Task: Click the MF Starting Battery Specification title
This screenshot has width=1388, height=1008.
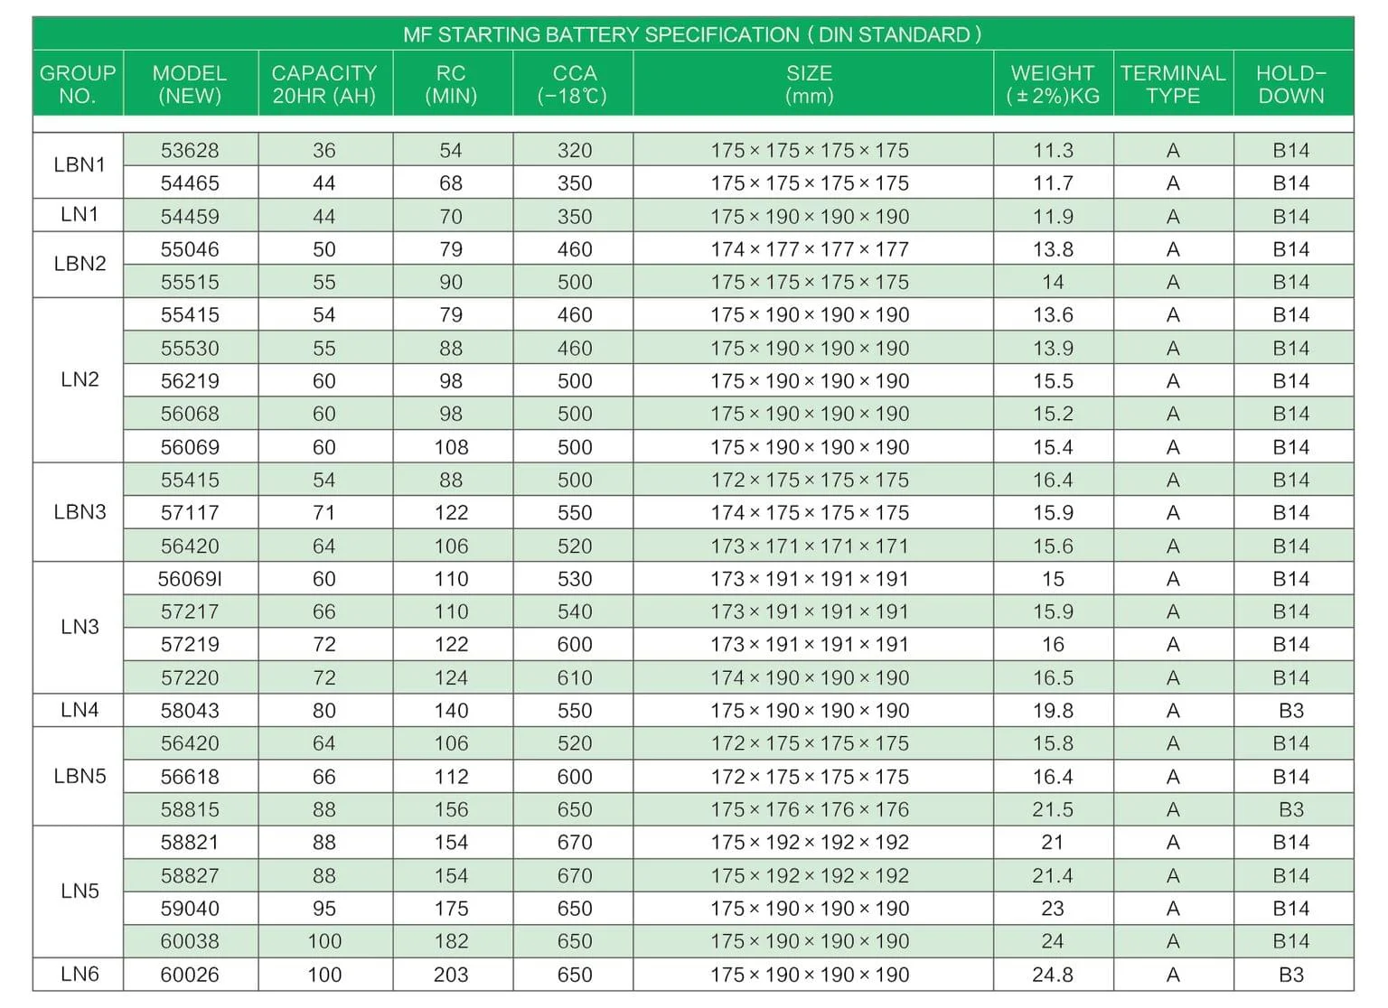Action: pos(692,34)
